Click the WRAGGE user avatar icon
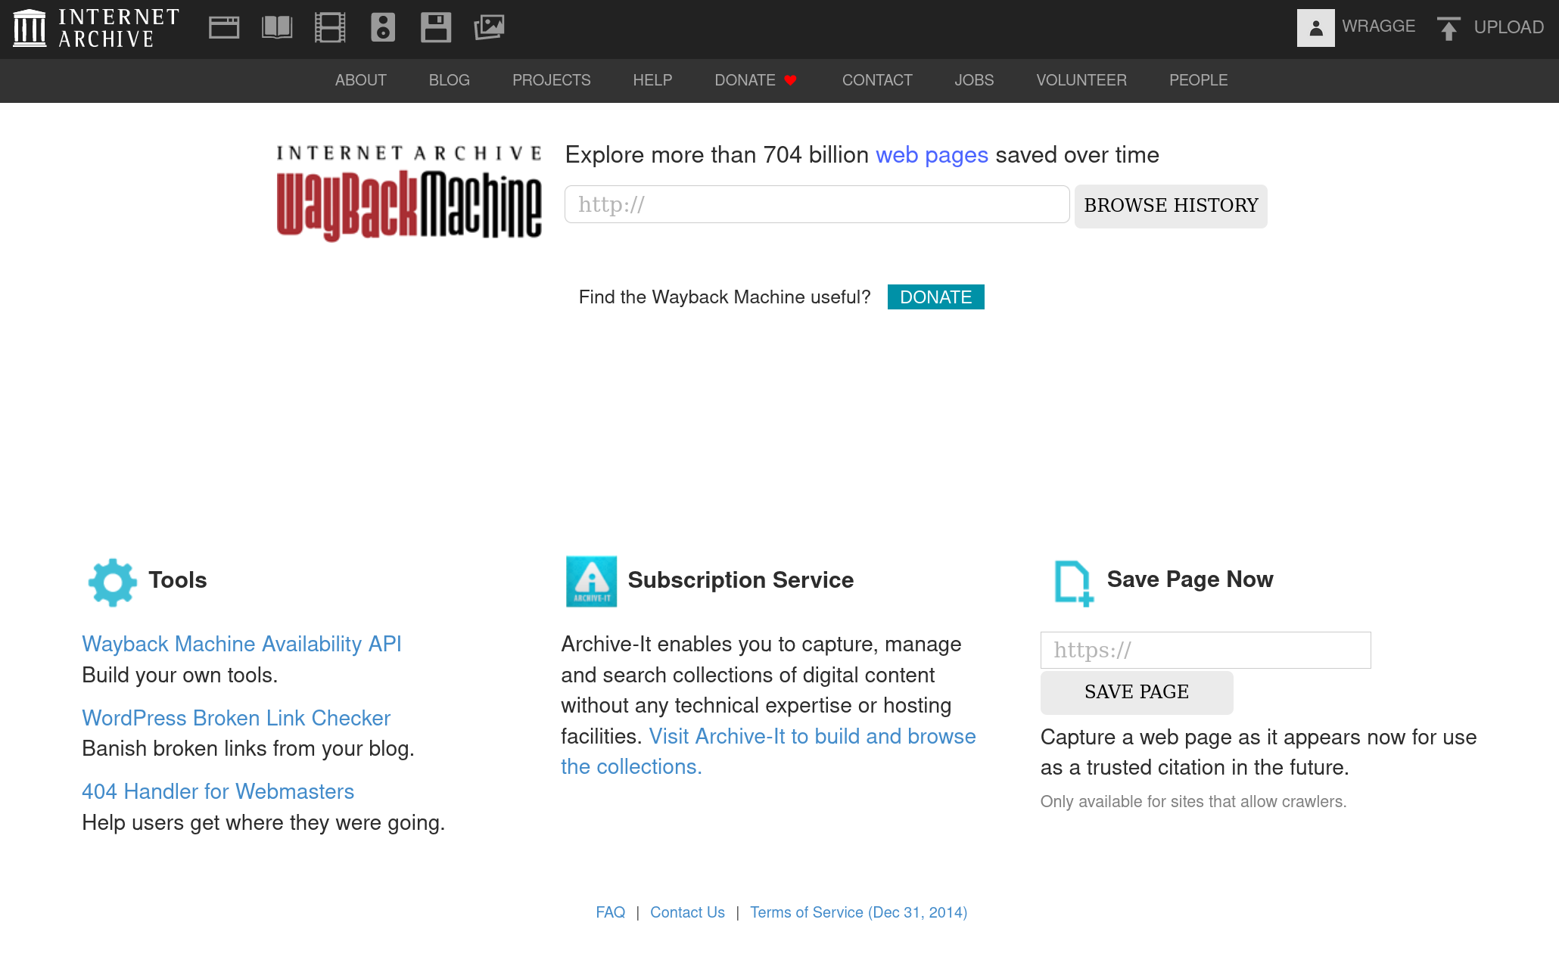Viewport: 1559px width, 963px height. tap(1315, 28)
